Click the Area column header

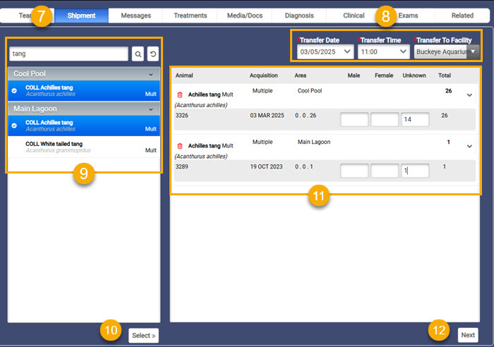point(300,75)
